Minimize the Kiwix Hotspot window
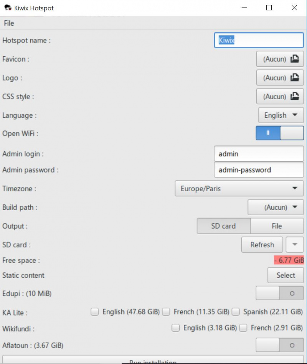 click(244, 8)
